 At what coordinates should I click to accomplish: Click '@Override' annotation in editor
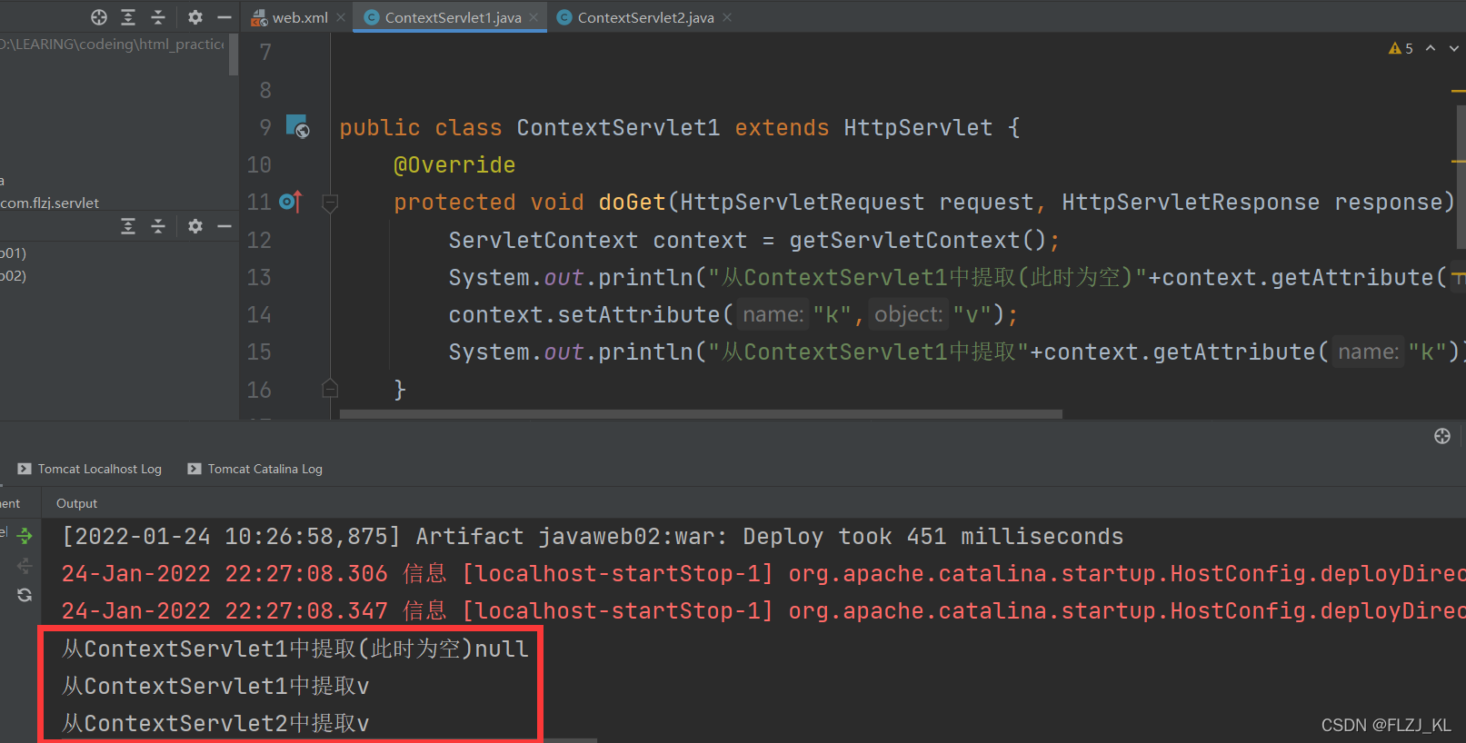[x=454, y=164]
